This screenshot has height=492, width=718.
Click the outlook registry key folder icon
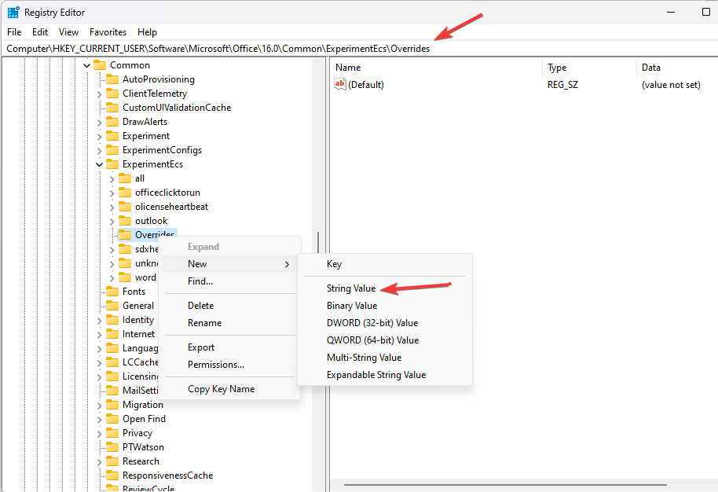pos(126,220)
